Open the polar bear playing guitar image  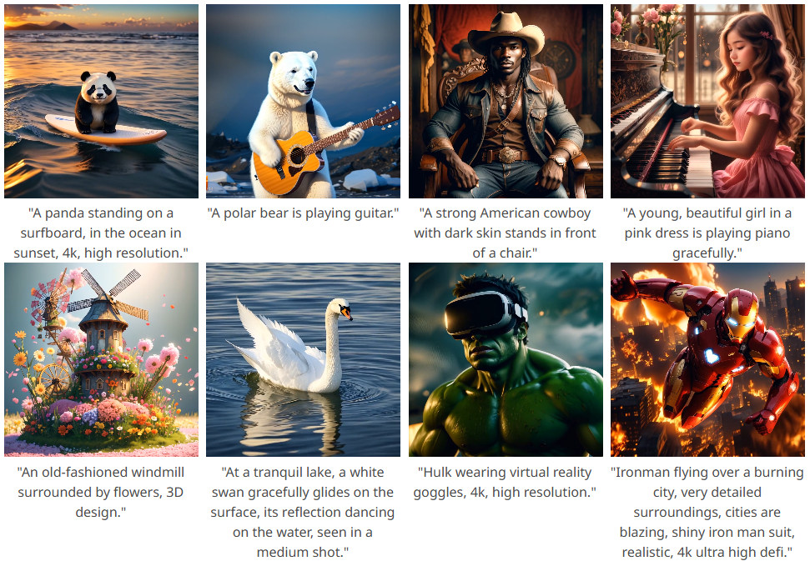(x=304, y=101)
